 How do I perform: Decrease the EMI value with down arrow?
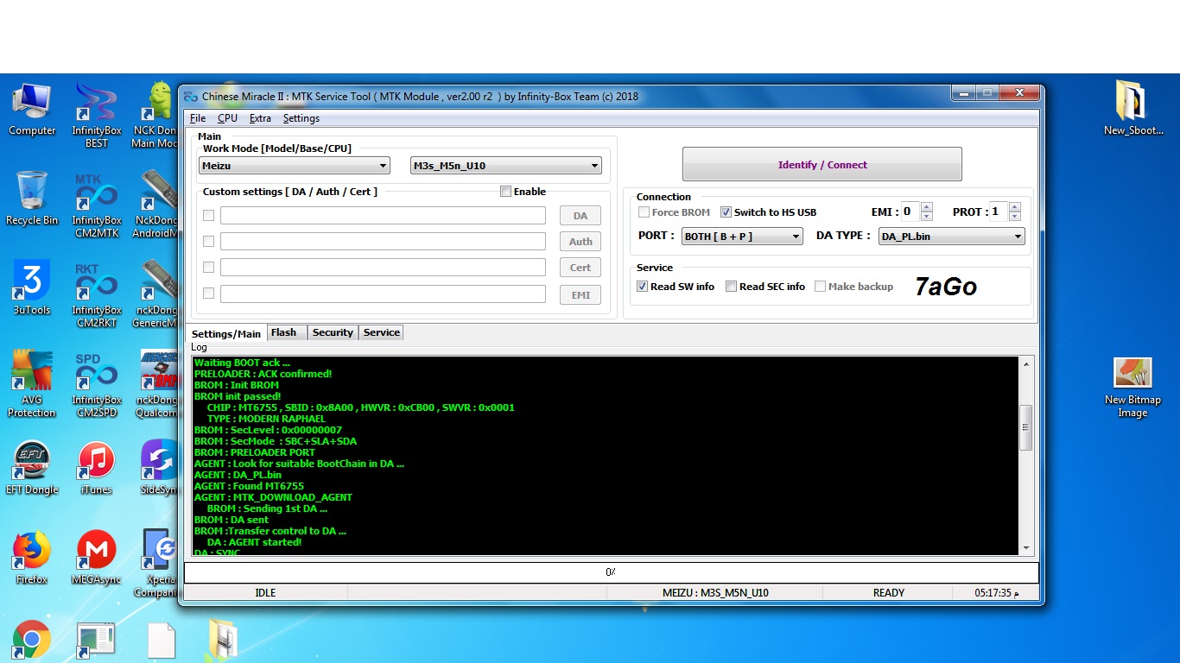927,217
